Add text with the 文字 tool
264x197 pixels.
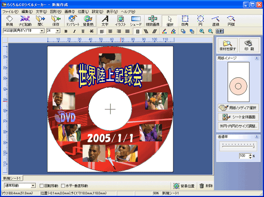[105, 21]
